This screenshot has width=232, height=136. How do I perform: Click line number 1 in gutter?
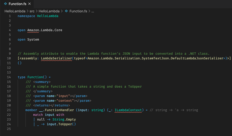pyautogui.click(x=10, y=16)
